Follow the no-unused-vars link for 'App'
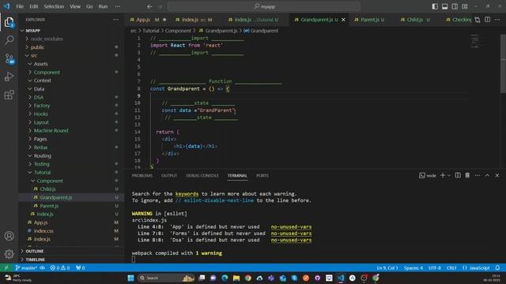The height and width of the screenshot is (284, 506). tap(291, 226)
